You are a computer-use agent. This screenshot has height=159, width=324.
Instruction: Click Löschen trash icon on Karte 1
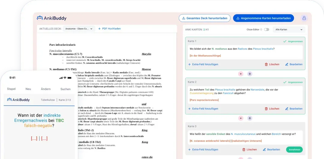point(266,64)
